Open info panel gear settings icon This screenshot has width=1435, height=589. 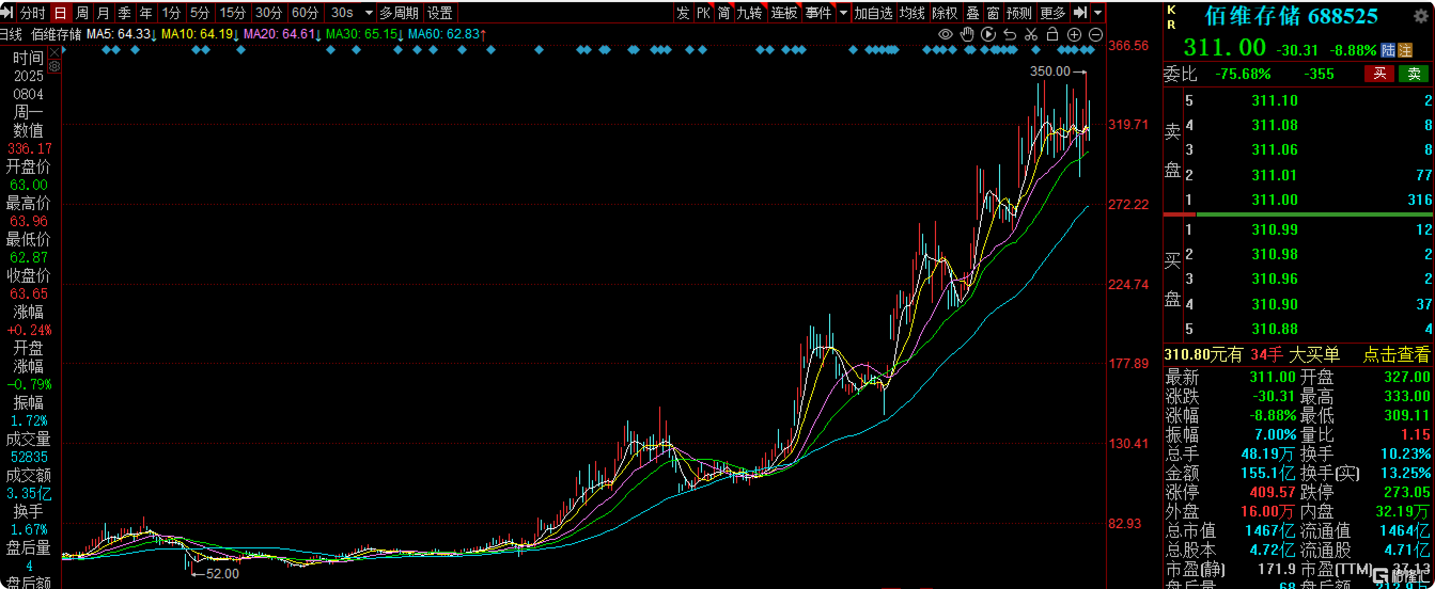coord(54,67)
